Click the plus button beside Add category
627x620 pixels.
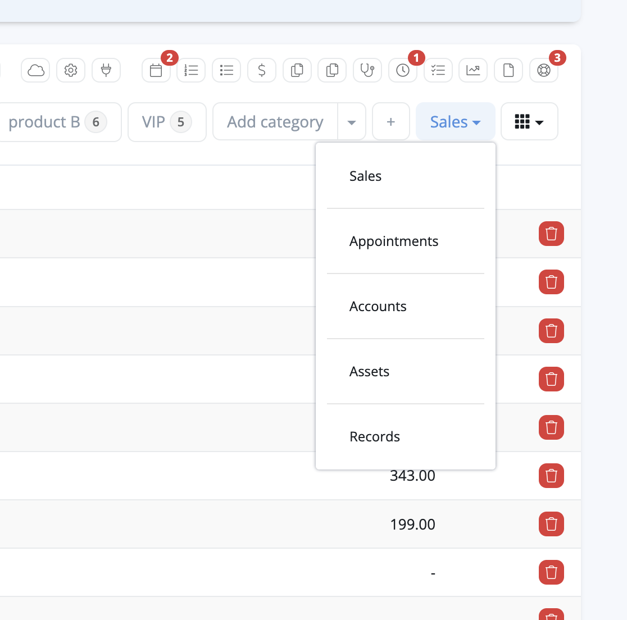click(391, 122)
